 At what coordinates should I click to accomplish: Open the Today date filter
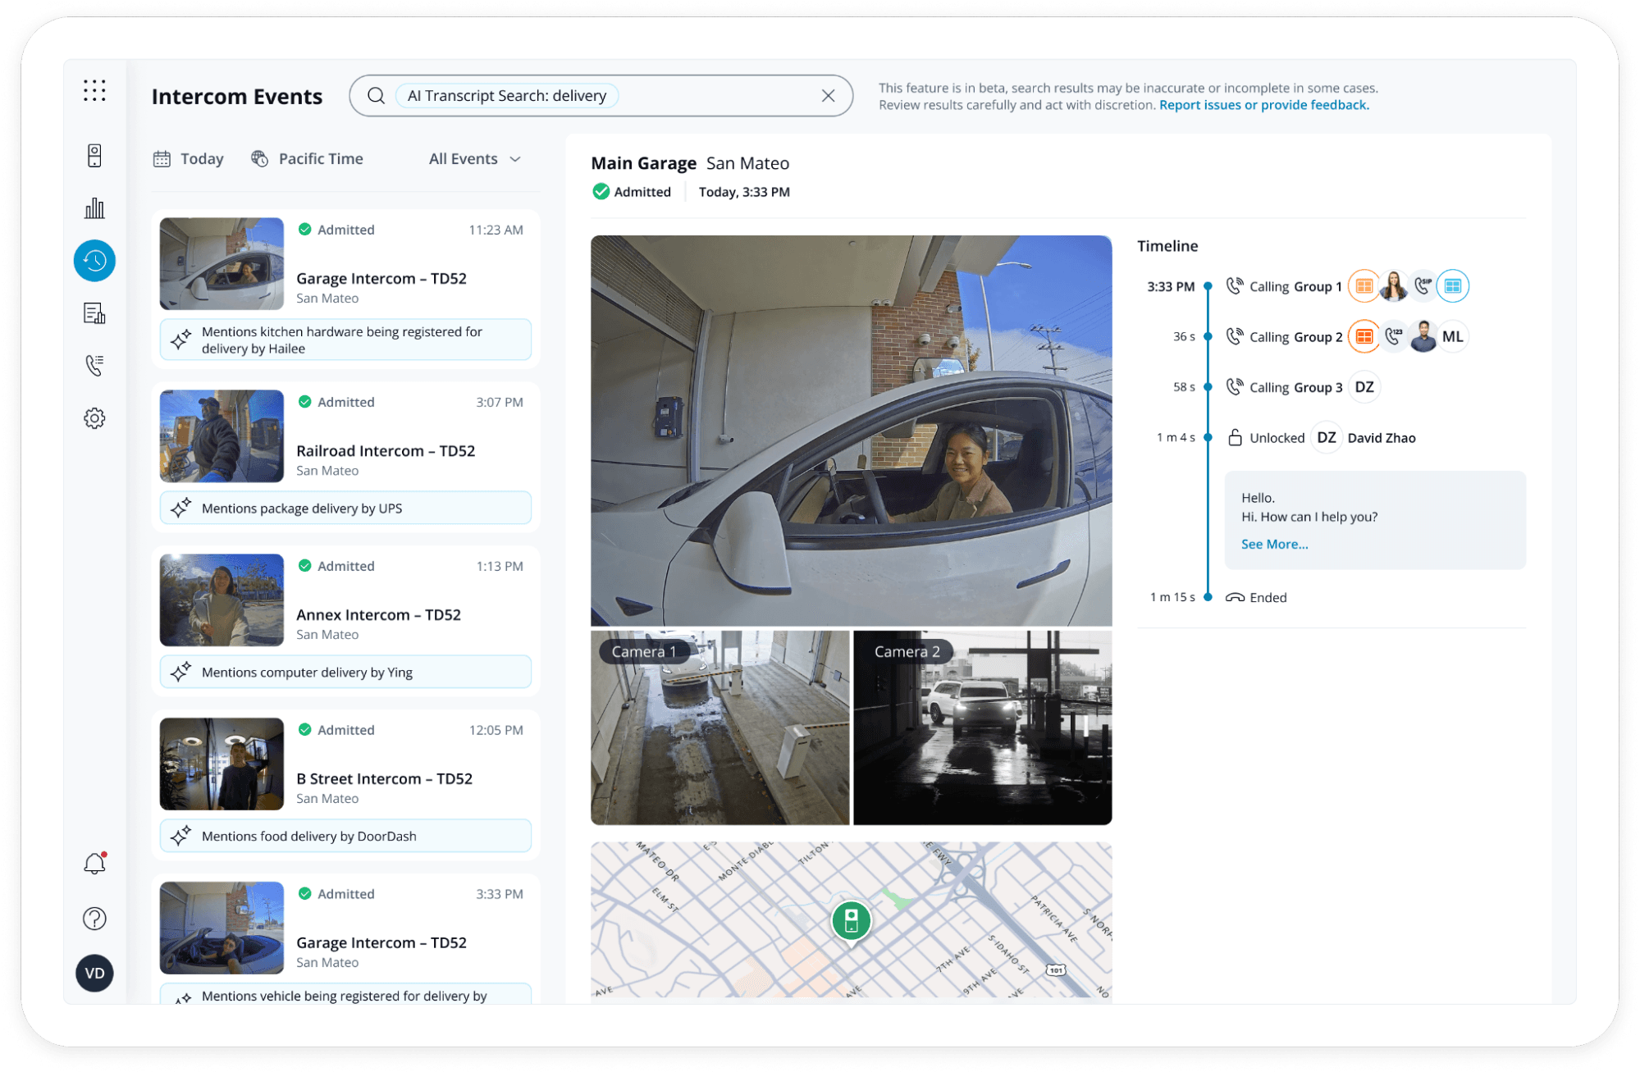pyautogui.click(x=188, y=158)
